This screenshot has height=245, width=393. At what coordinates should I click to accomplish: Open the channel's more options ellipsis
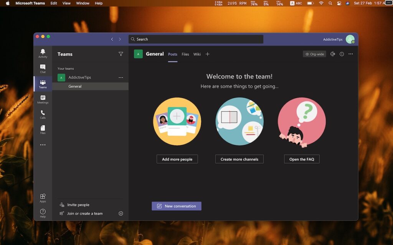click(x=350, y=54)
